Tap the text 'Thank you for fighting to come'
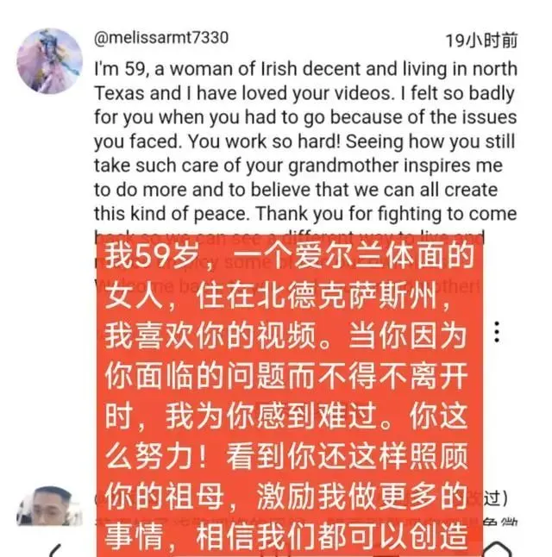The height and width of the screenshot is (557, 552). 386,214
